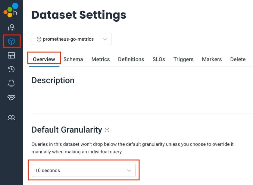Click the Delete tab
This screenshot has height=185, width=253.
point(238,59)
